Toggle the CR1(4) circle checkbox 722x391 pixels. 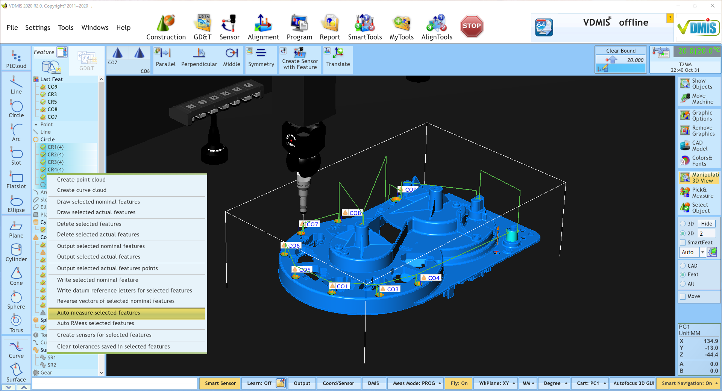pos(43,147)
